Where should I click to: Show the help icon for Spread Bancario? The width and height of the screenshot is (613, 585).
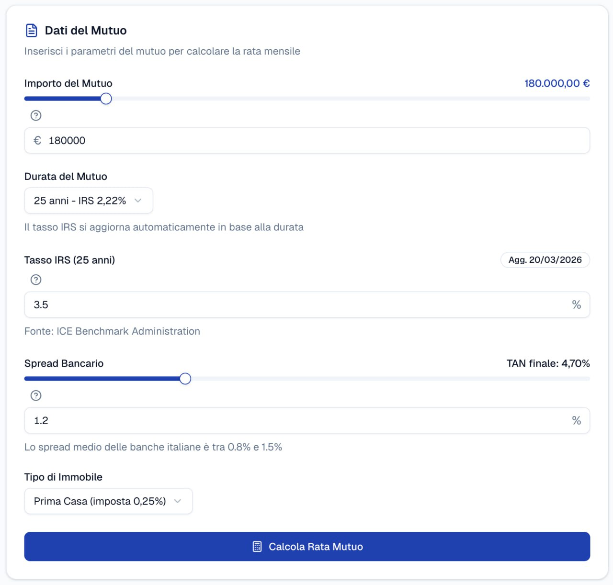(36, 395)
